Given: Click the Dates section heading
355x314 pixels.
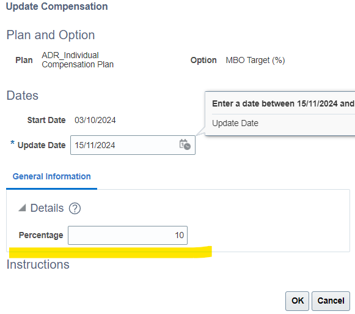Looking at the screenshot, I should pyautogui.click(x=23, y=95).
